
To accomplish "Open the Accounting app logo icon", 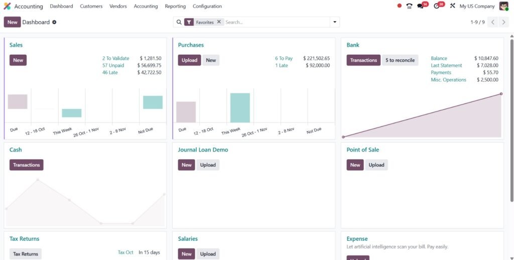I will click(x=7, y=7).
